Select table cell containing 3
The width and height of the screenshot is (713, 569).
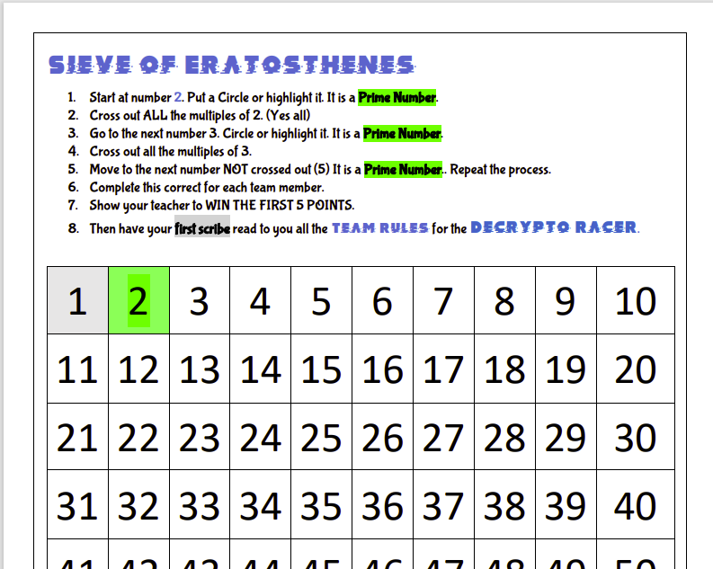[200, 300]
